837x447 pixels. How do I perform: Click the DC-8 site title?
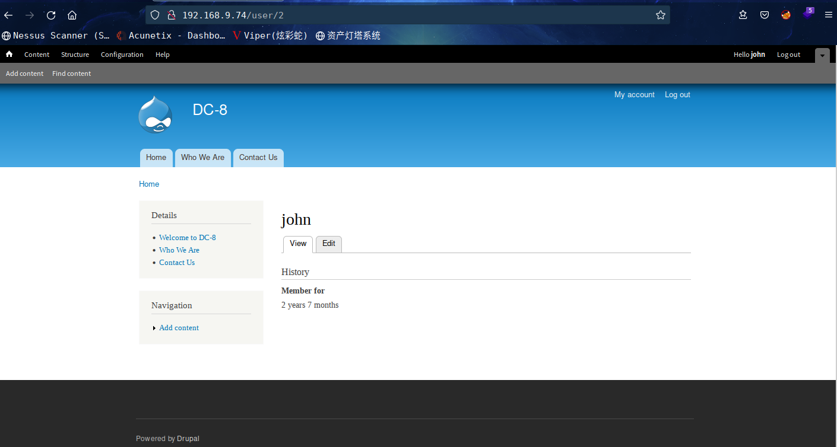210,110
